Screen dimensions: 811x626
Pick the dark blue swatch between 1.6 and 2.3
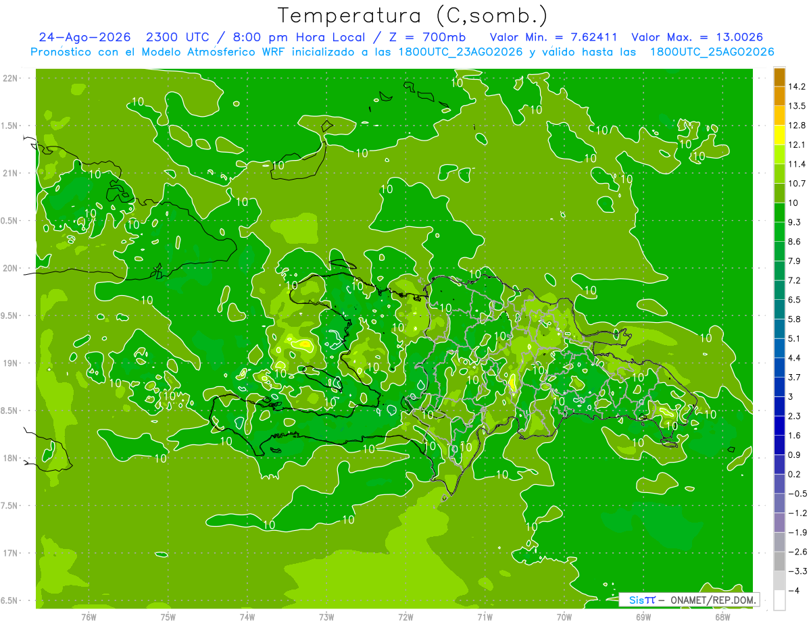779,425
